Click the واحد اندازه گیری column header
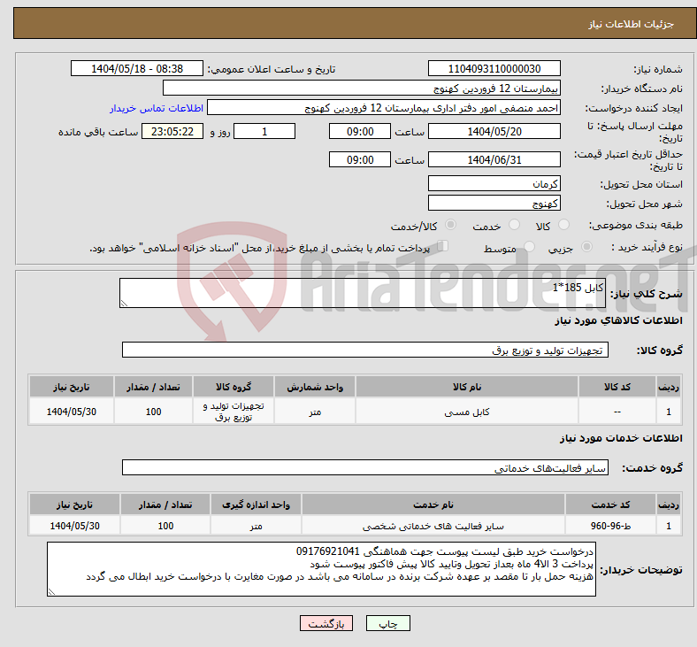 pos(256,505)
